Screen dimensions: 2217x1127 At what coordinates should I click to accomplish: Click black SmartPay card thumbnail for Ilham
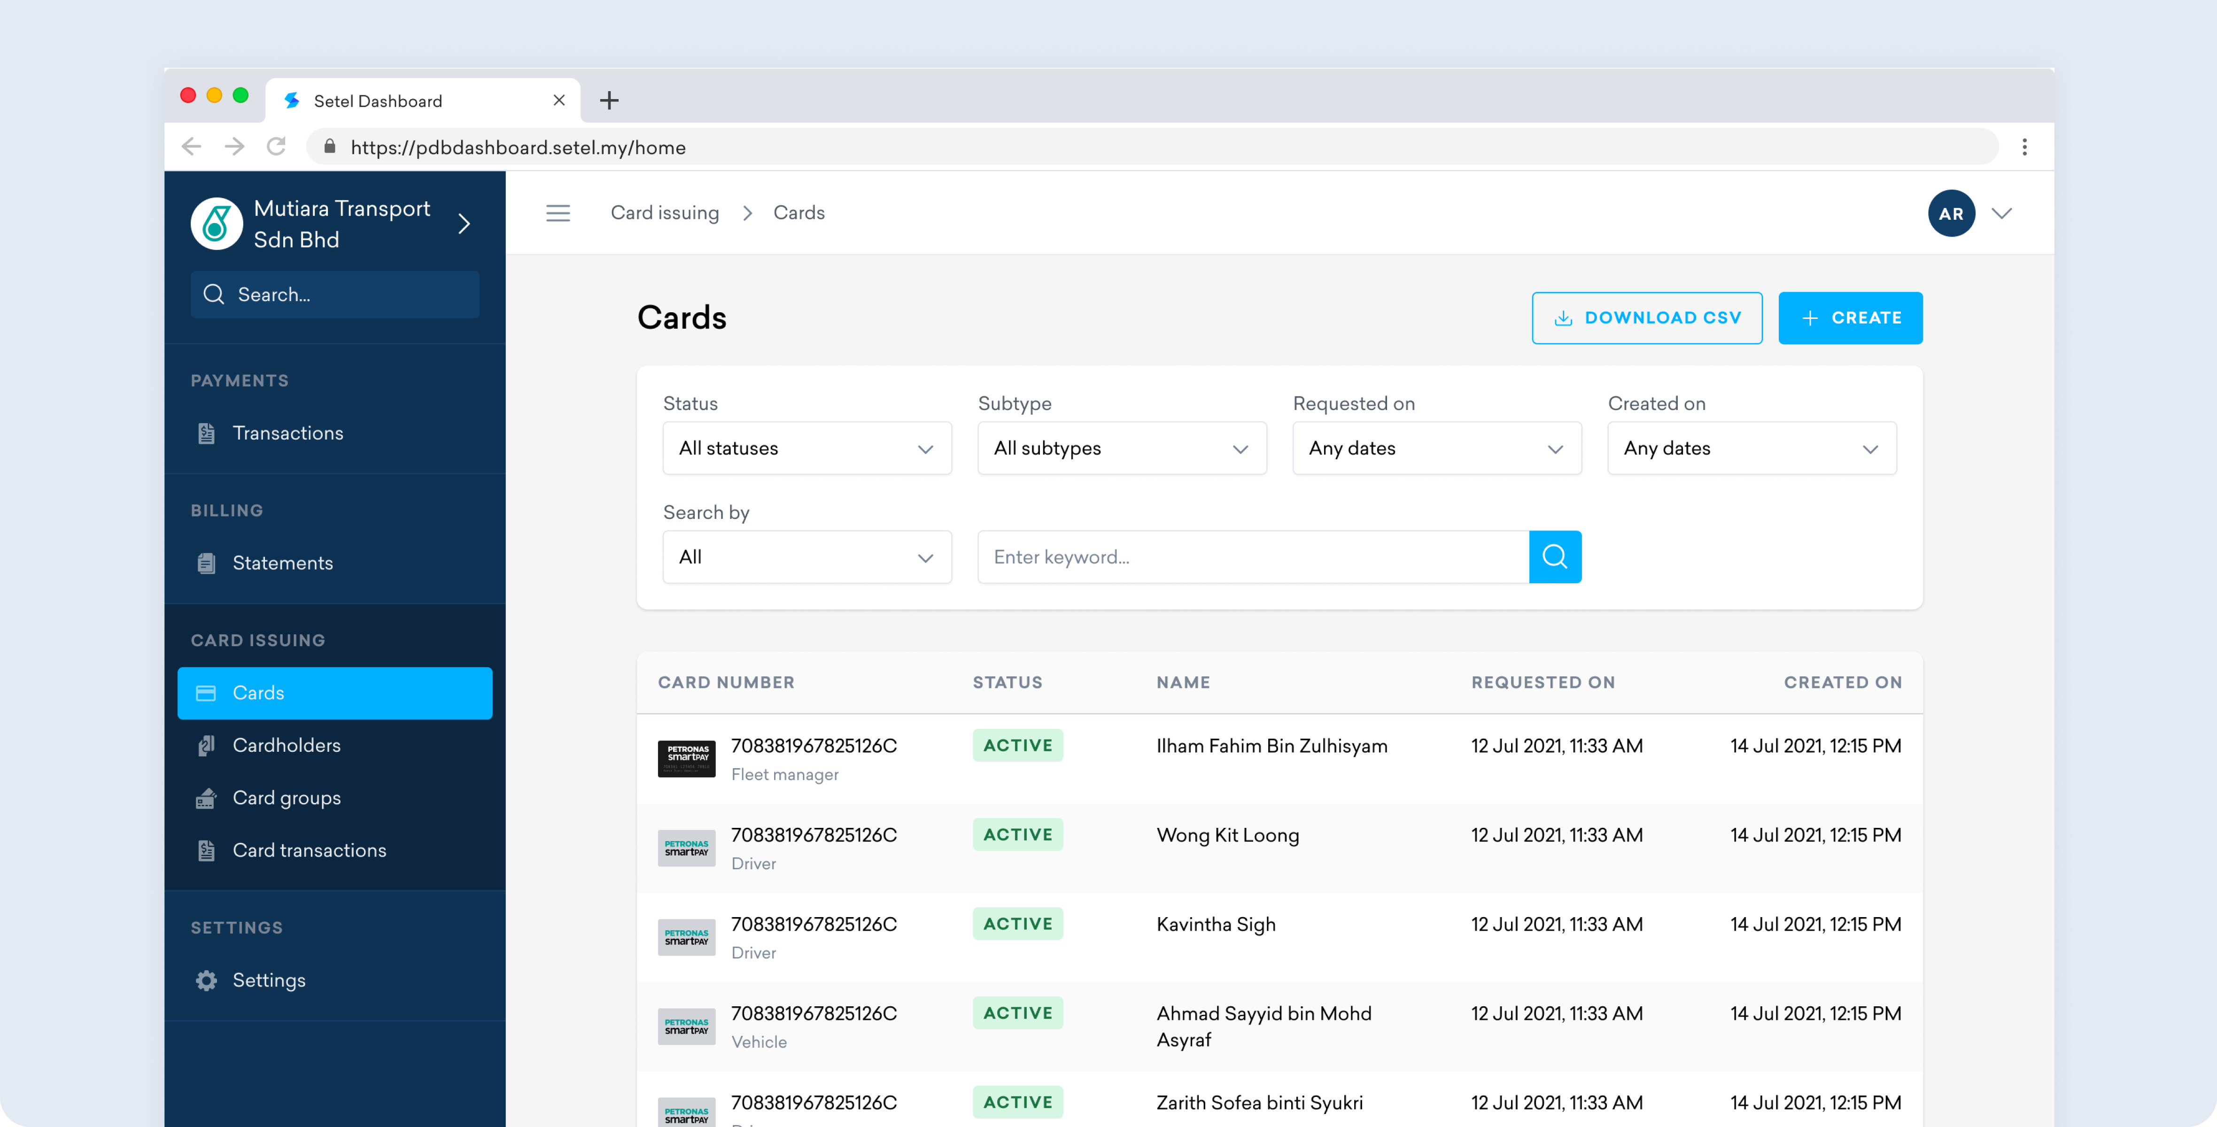(x=686, y=759)
